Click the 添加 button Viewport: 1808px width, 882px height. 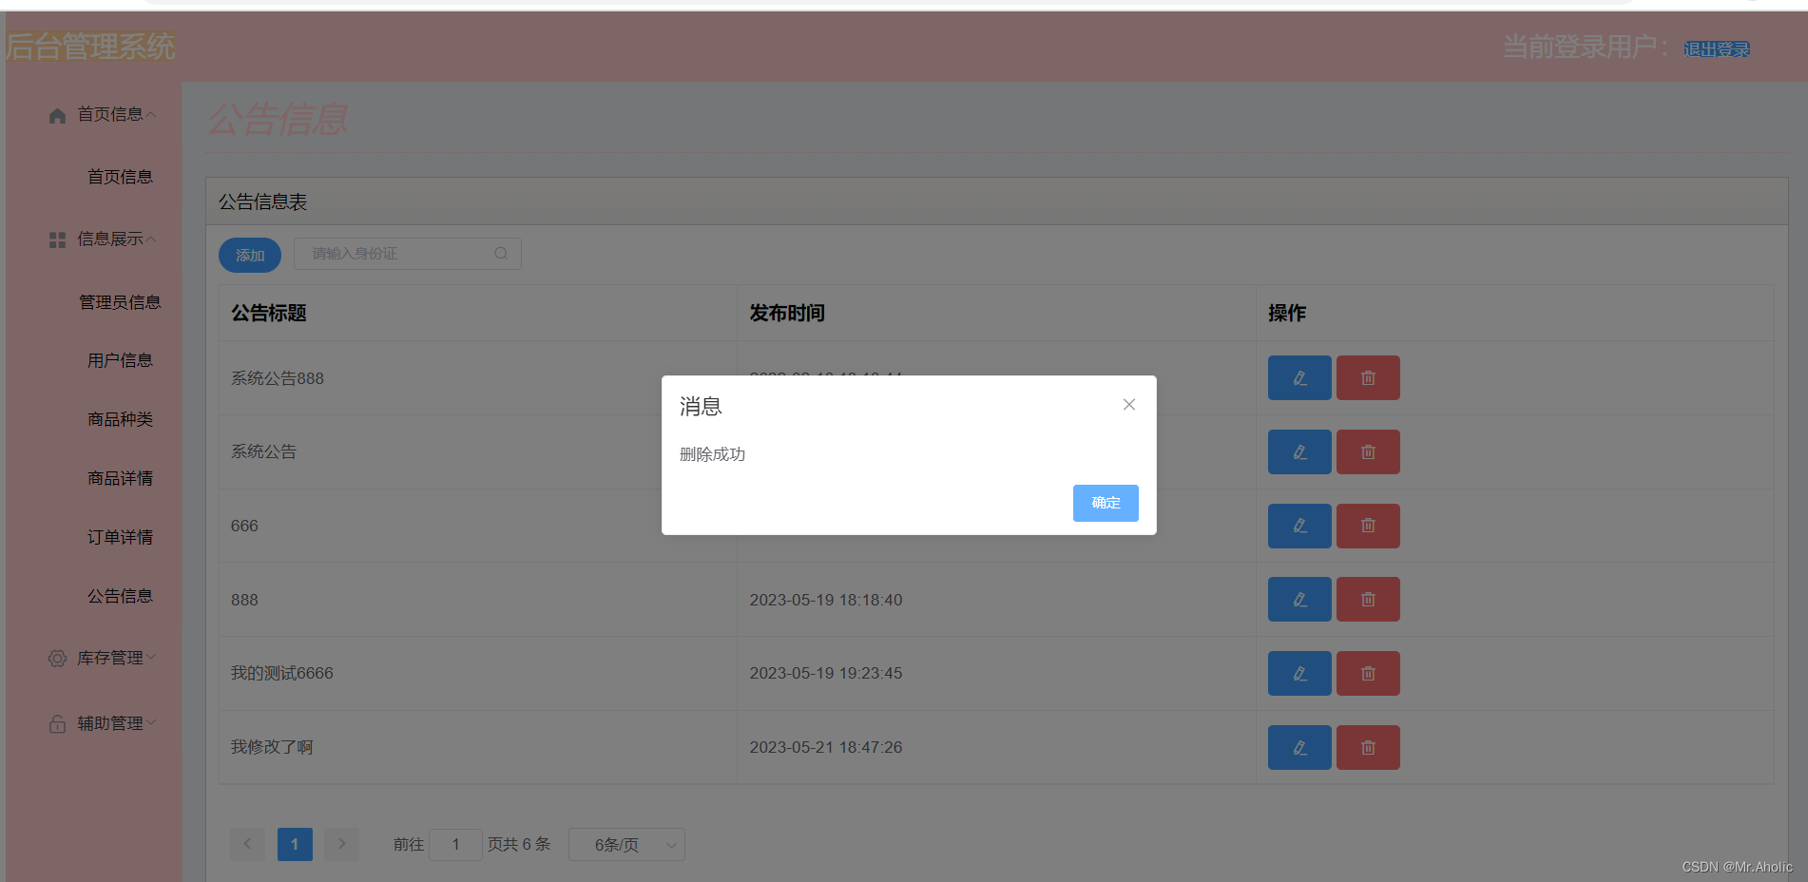tap(250, 255)
